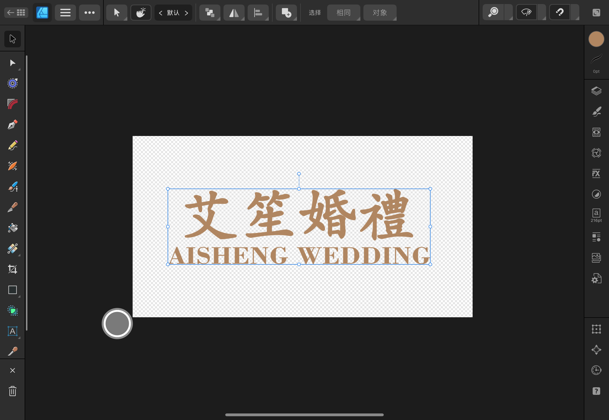Open the brown fill color swatch

click(596, 39)
